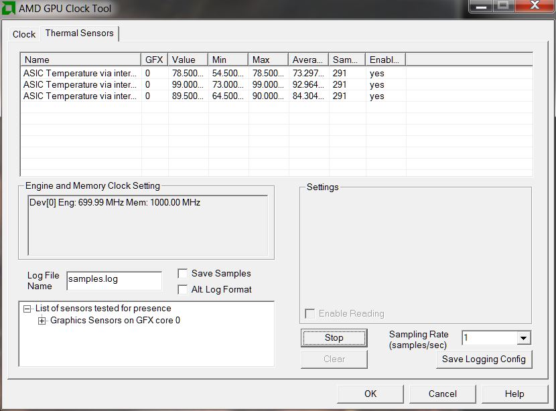Image resolution: width=556 pixels, height=411 pixels.
Task: Select the Thermal Sensors tab
Action: click(80, 33)
